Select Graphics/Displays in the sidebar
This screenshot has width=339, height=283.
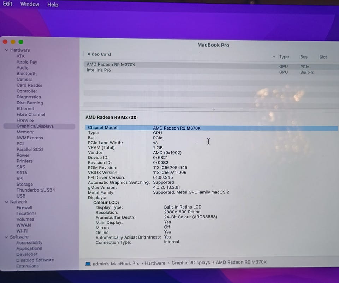(x=39, y=126)
